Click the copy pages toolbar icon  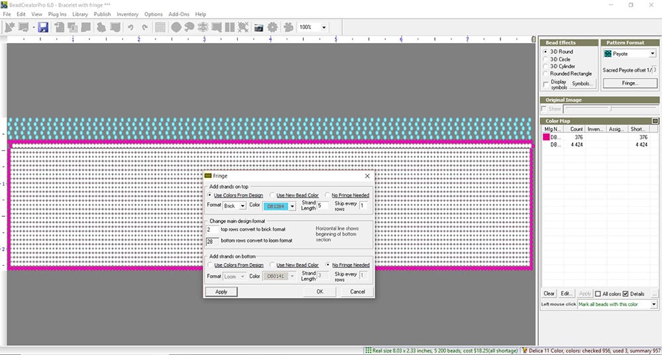[73, 27]
